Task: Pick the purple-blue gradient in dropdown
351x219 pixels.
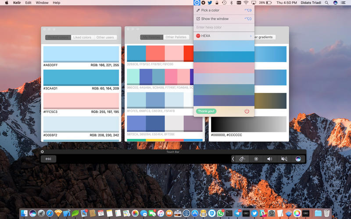Action: coord(224,101)
